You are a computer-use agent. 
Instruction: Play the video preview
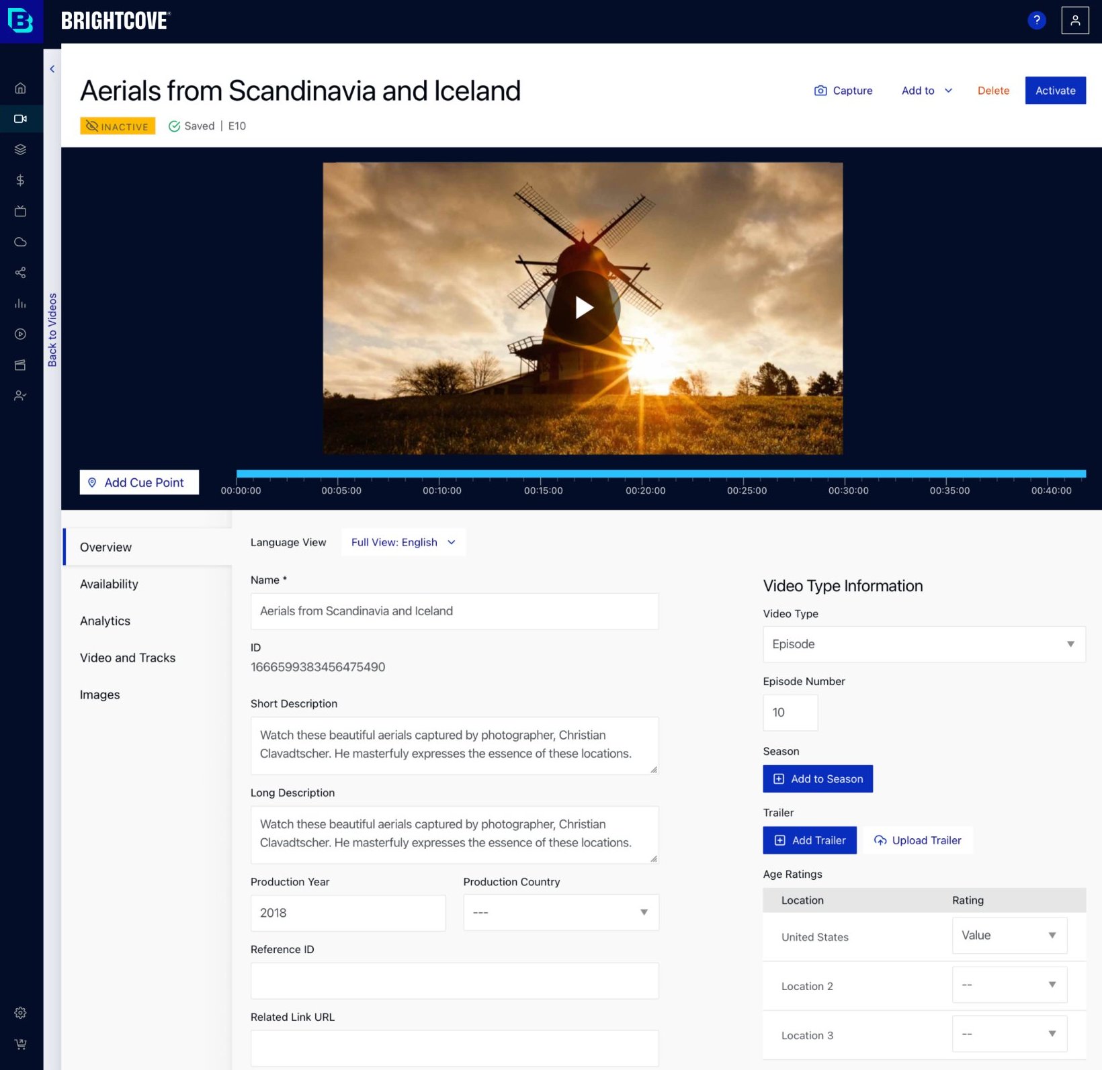point(583,308)
